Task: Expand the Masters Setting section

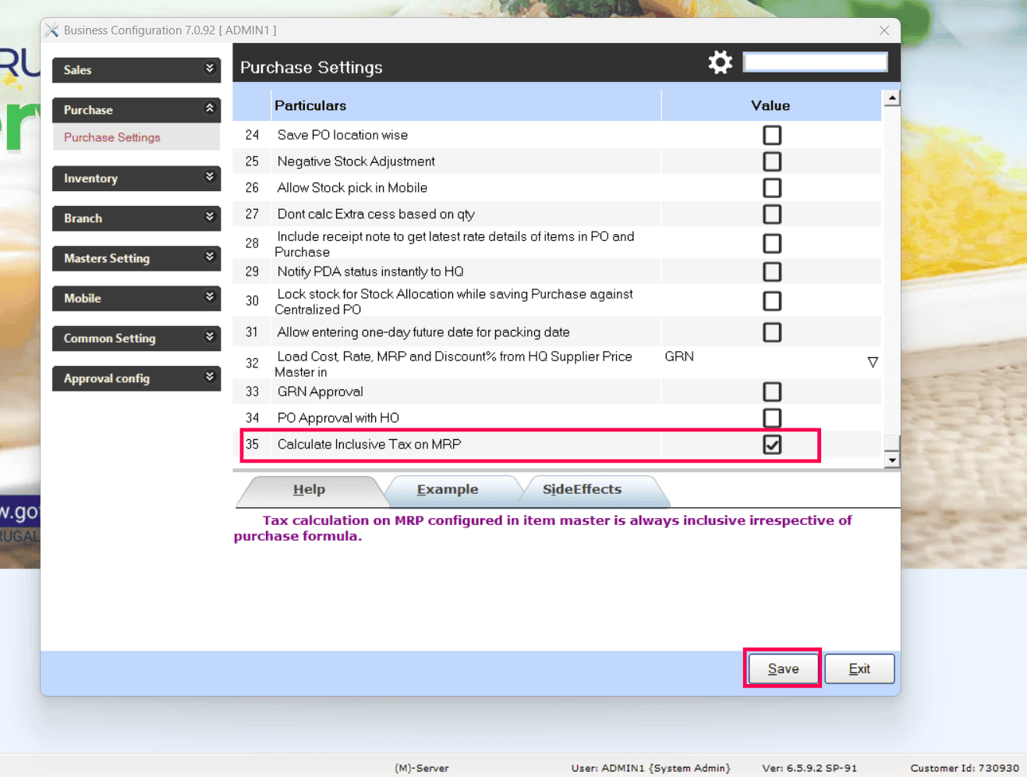Action: pos(136,258)
